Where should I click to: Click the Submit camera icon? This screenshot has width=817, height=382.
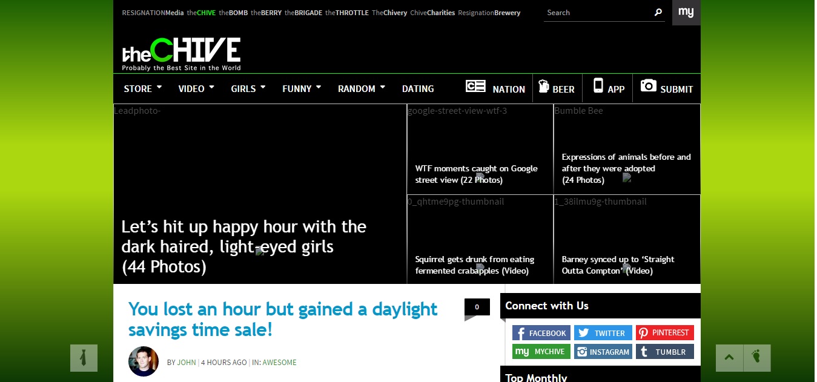point(648,86)
